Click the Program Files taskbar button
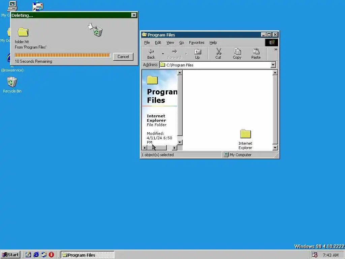Viewport: 345px width, 259px height. point(87,255)
